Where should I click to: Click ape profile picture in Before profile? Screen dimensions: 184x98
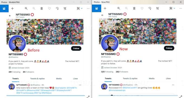[x=17, y=43]
